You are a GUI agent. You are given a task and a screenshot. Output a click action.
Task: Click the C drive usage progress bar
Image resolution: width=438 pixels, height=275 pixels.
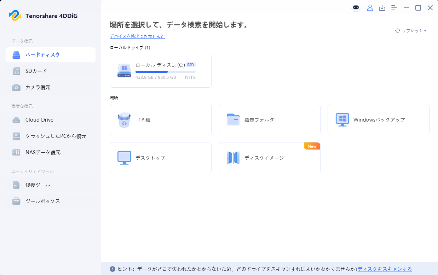[166, 72]
